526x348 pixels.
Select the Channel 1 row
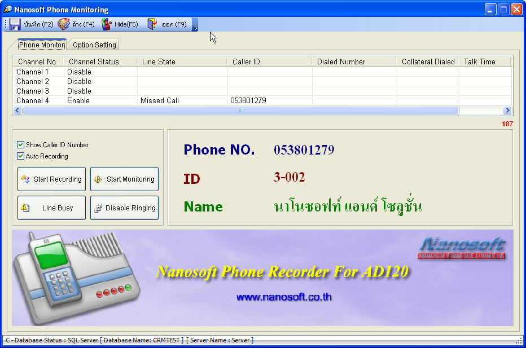pos(262,72)
